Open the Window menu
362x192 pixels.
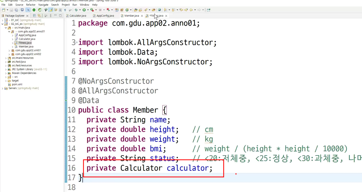[x=85, y=5]
